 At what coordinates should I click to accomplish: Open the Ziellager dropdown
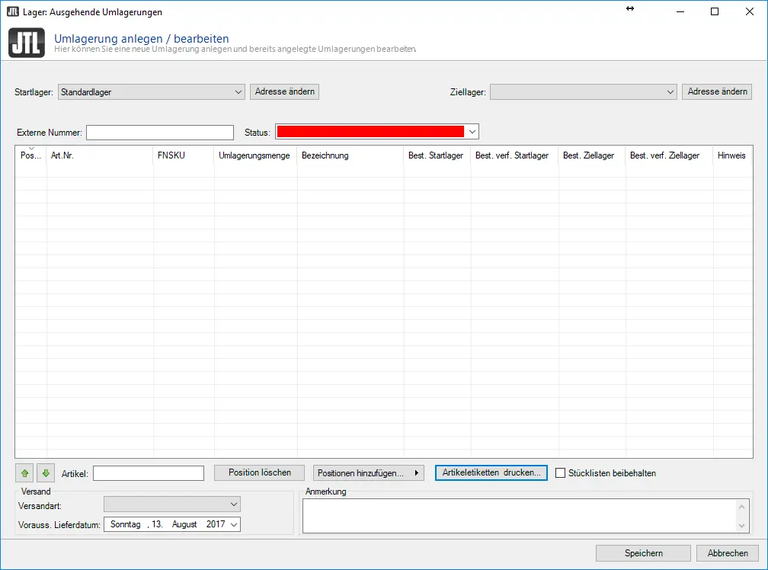[x=584, y=92]
